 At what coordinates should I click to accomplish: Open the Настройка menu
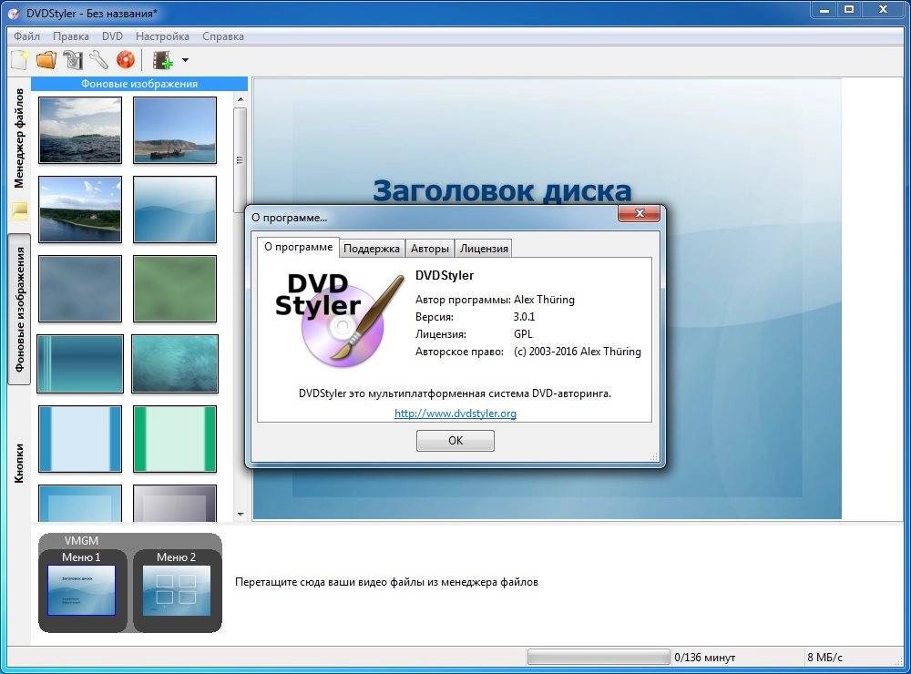162,36
